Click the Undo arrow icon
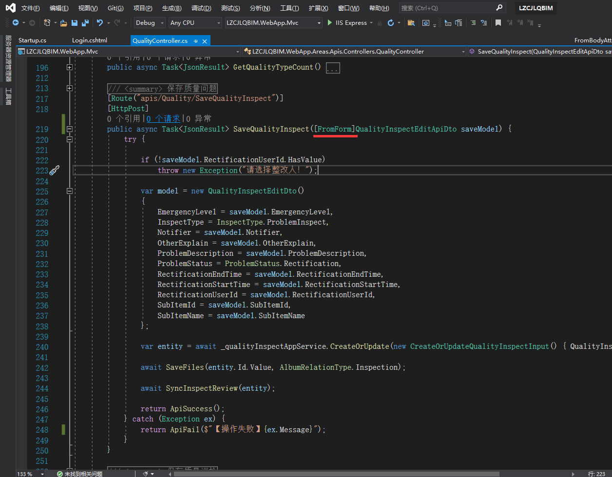 [100, 23]
